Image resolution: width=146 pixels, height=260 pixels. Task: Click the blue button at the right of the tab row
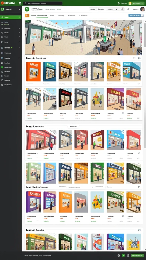[136, 15]
